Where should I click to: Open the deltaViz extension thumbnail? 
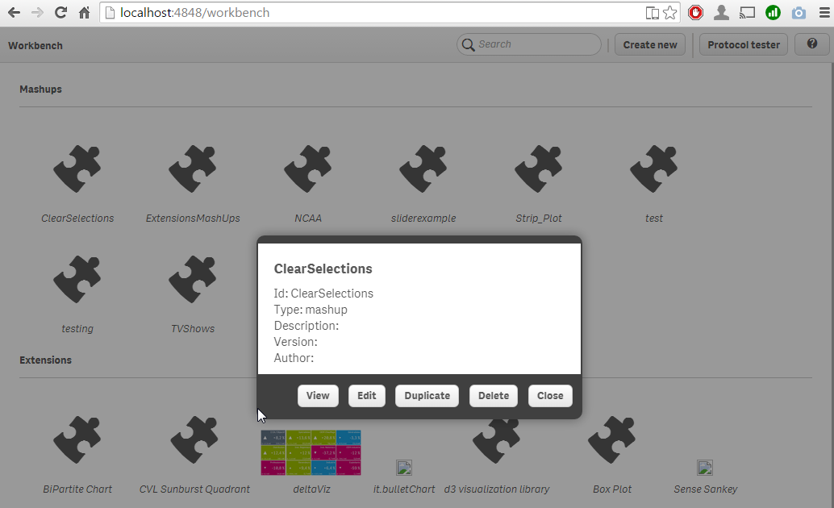(311, 452)
